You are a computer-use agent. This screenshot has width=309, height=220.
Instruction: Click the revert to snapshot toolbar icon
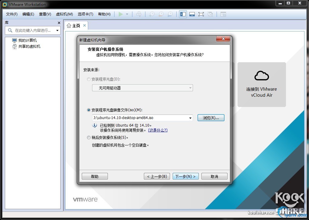pyautogui.click(x=161, y=14)
